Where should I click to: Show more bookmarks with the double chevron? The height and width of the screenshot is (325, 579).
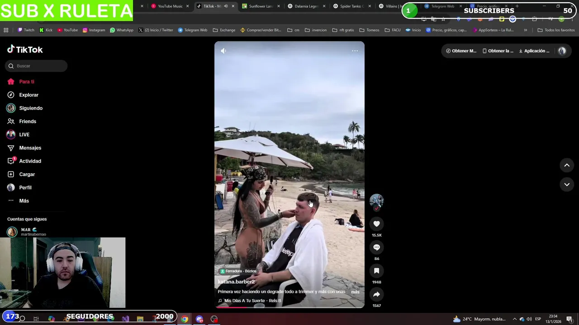tap(525, 30)
